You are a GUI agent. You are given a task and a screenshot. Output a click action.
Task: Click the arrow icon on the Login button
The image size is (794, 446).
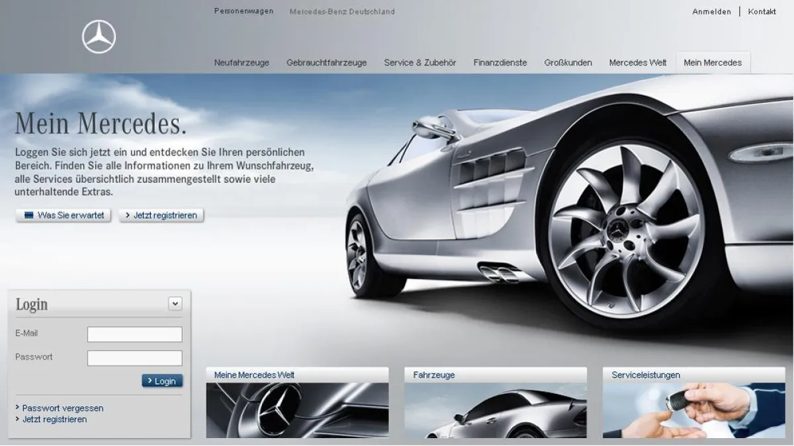tap(150, 381)
